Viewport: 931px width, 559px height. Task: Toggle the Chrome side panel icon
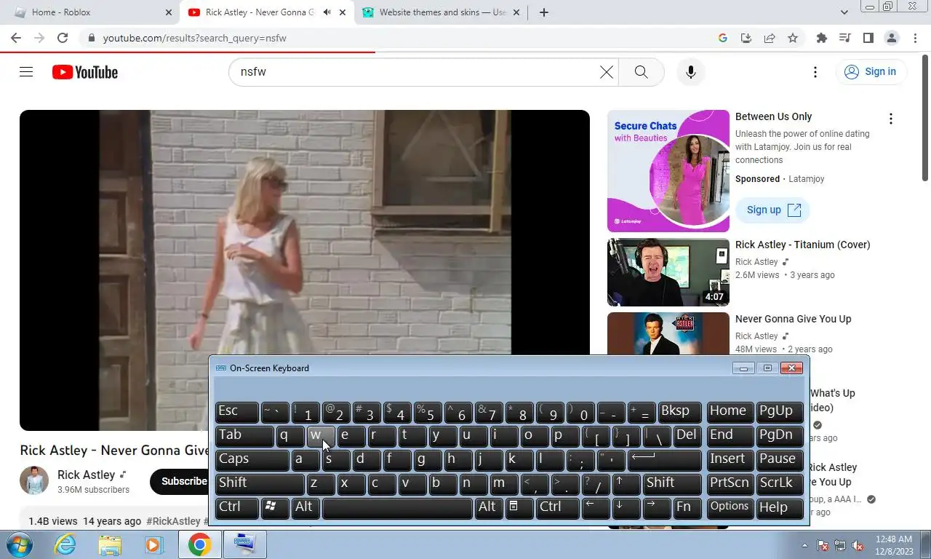point(868,38)
